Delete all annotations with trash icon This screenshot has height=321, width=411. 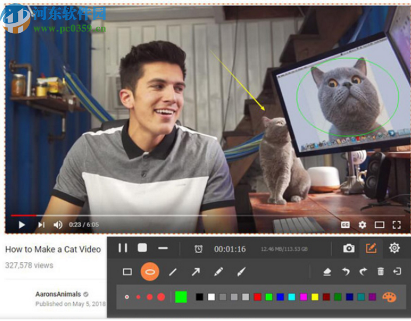tap(381, 272)
